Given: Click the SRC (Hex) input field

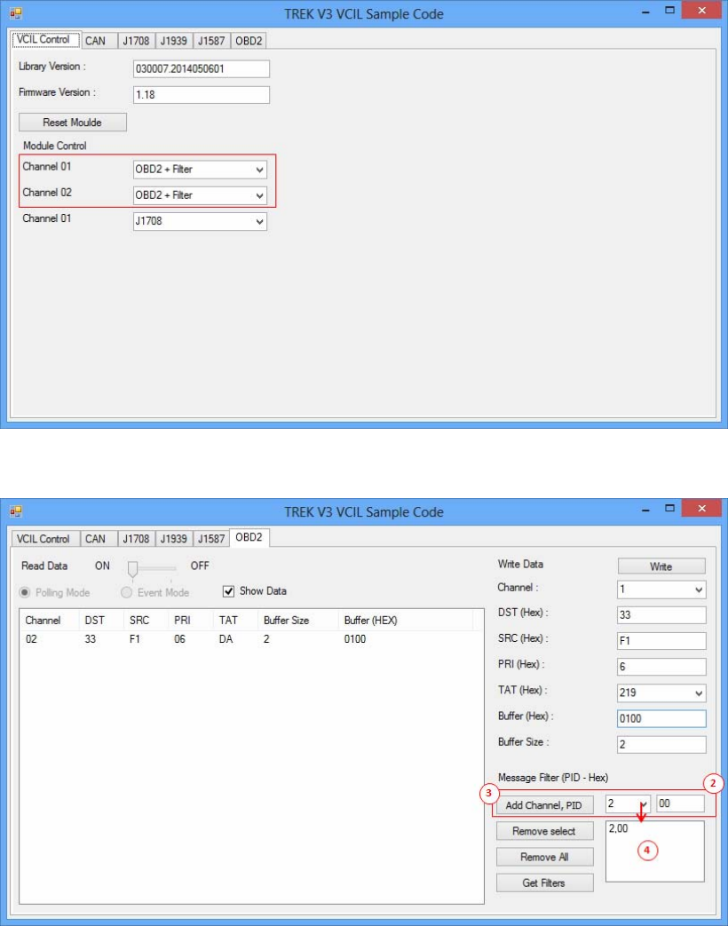Looking at the screenshot, I should [x=661, y=641].
